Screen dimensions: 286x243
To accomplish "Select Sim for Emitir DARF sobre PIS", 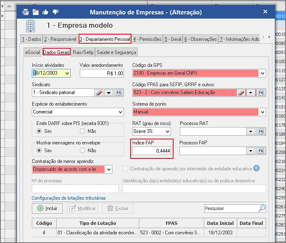I will [x=40, y=131].
